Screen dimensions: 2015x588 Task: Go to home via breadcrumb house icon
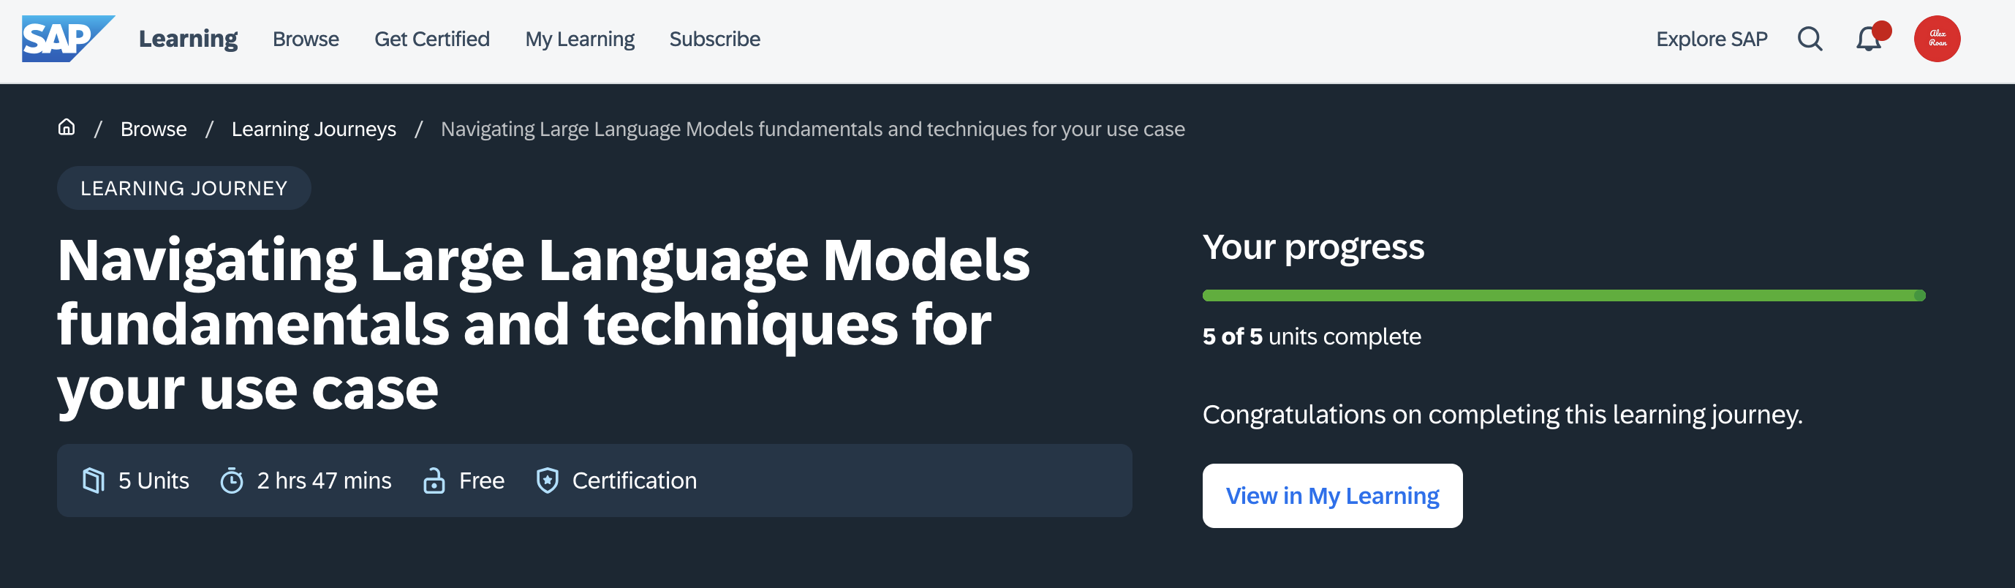pyautogui.click(x=67, y=128)
